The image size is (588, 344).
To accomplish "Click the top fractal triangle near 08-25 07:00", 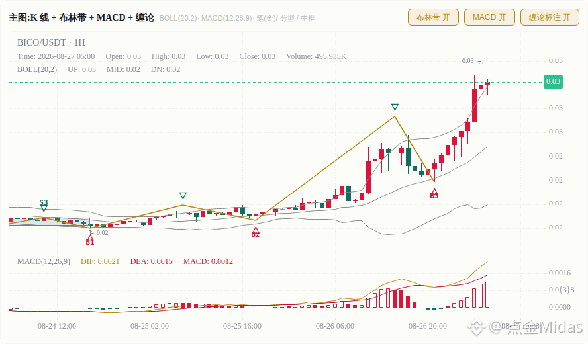I will click(183, 196).
